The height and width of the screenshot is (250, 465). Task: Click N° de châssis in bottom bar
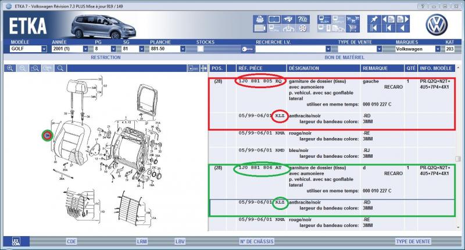pyautogui.click(x=256, y=241)
